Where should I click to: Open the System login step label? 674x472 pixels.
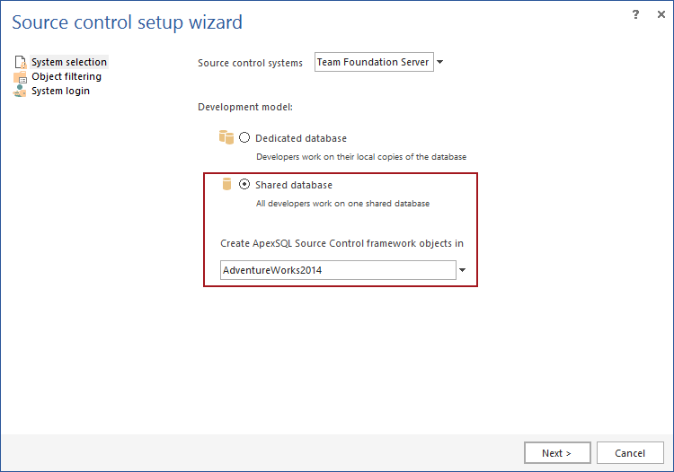pyautogui.click(x=60, y=91)
